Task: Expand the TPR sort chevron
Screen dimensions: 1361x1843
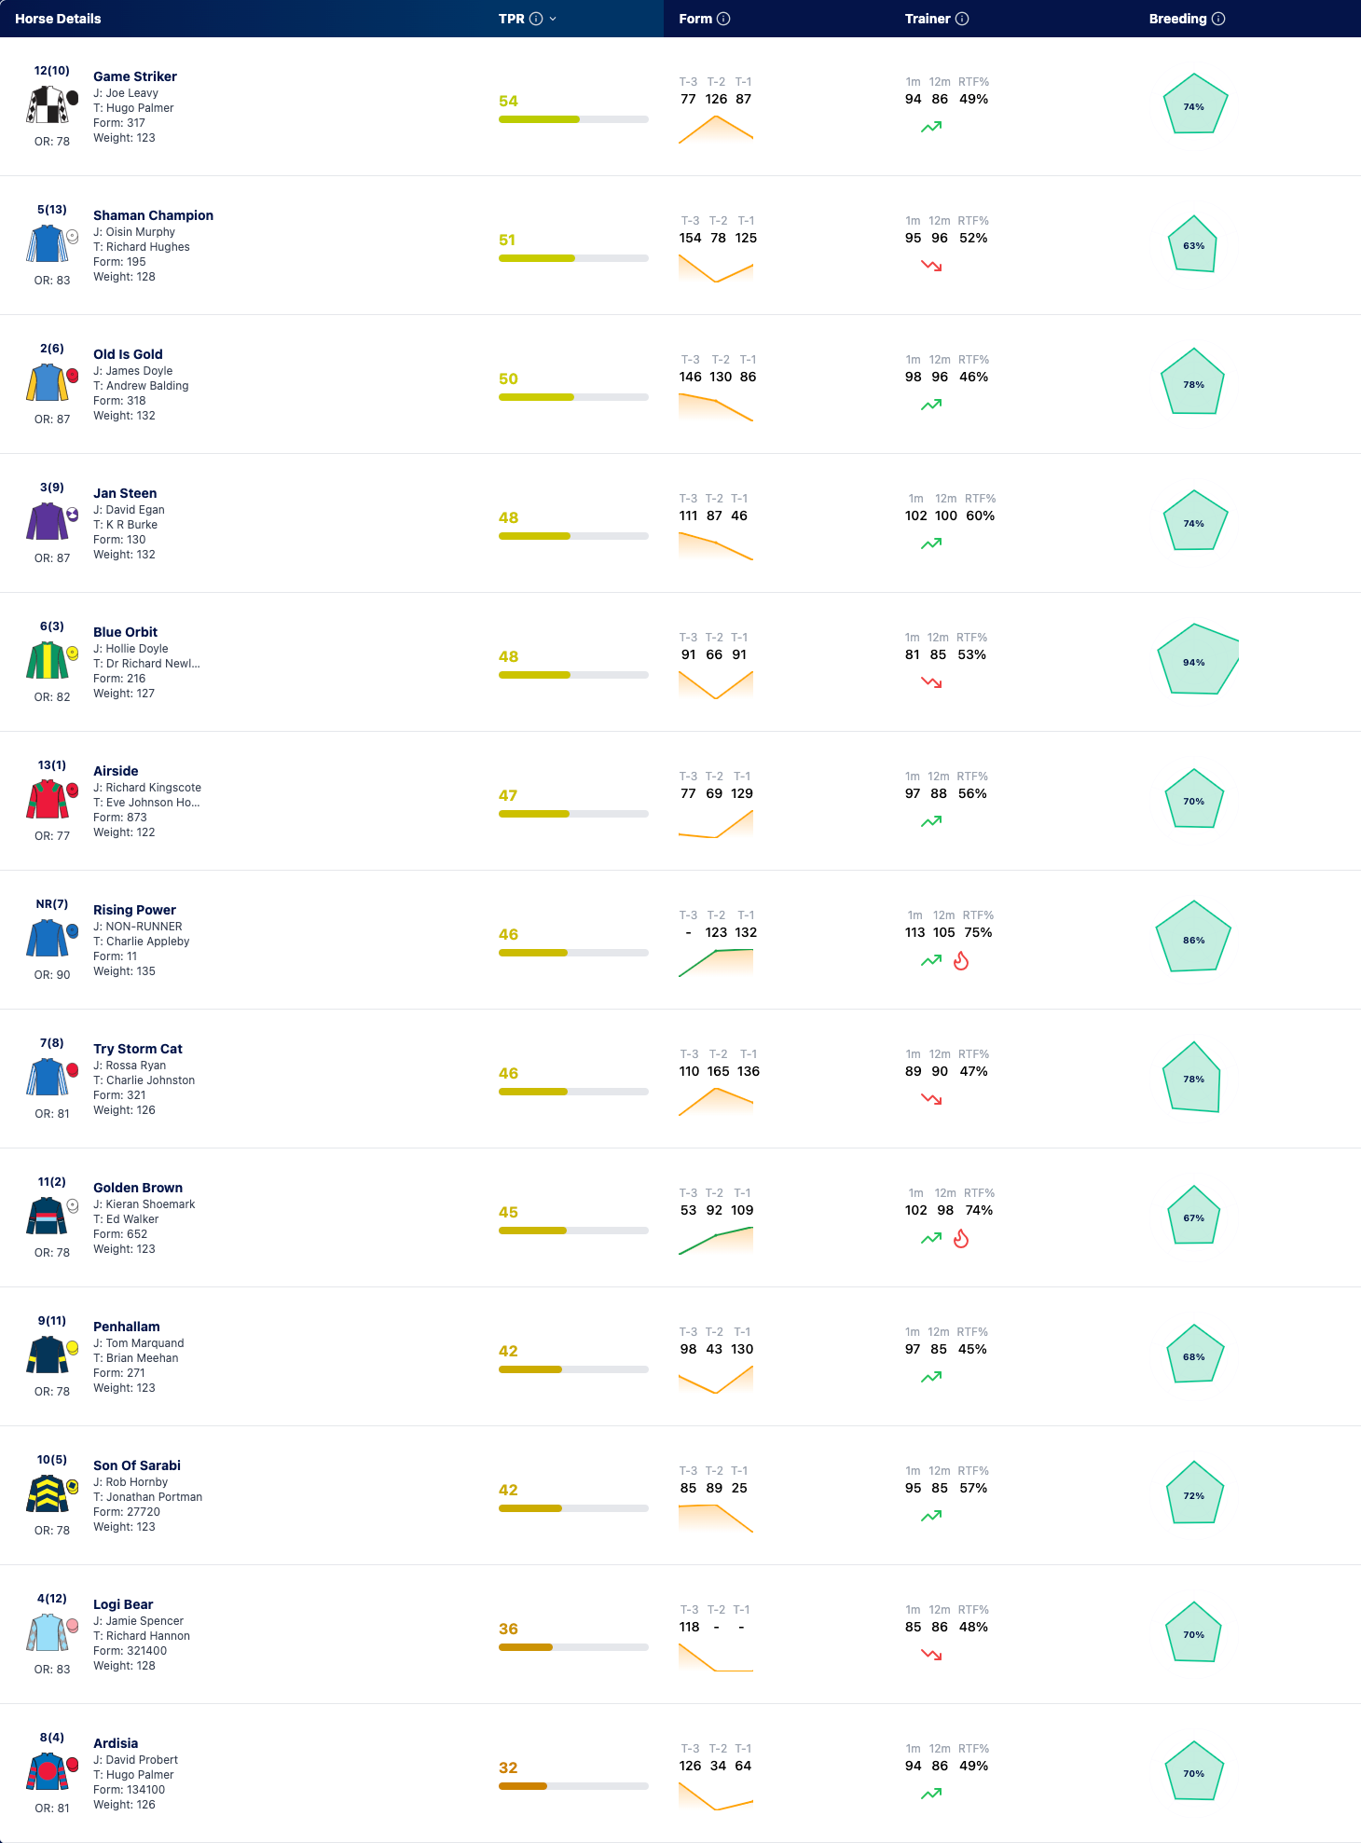Action: (553, 19)
